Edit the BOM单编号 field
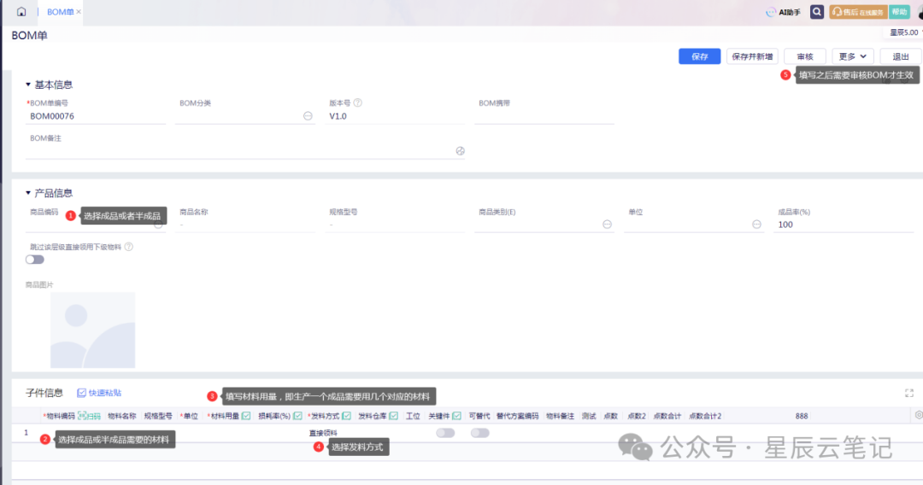Viewport: 923px width, 485px height. coord(96,116)
